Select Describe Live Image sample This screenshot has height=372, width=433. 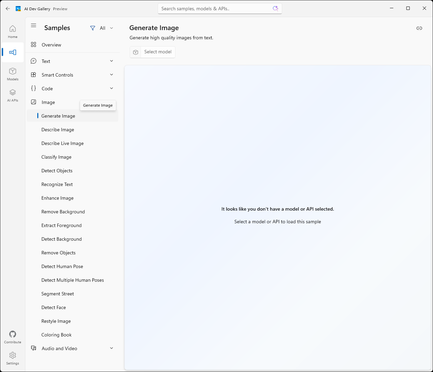tap(73, 143)
